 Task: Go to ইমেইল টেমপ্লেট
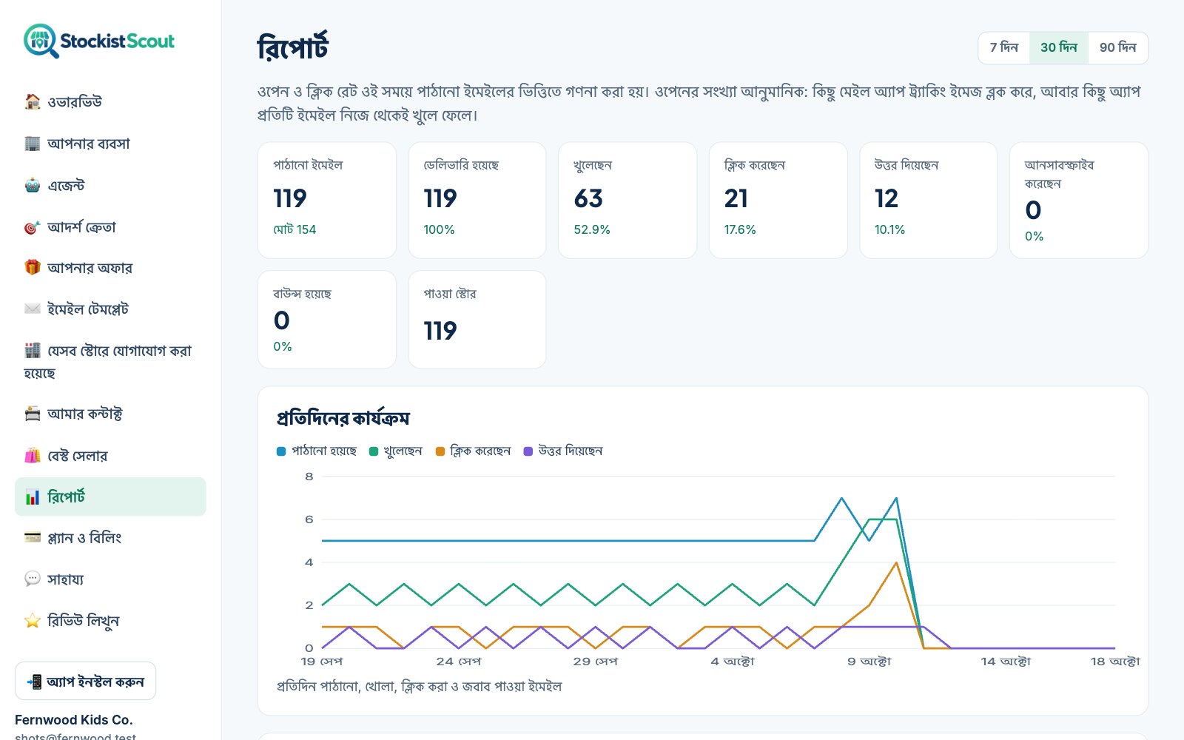point(110,309)
